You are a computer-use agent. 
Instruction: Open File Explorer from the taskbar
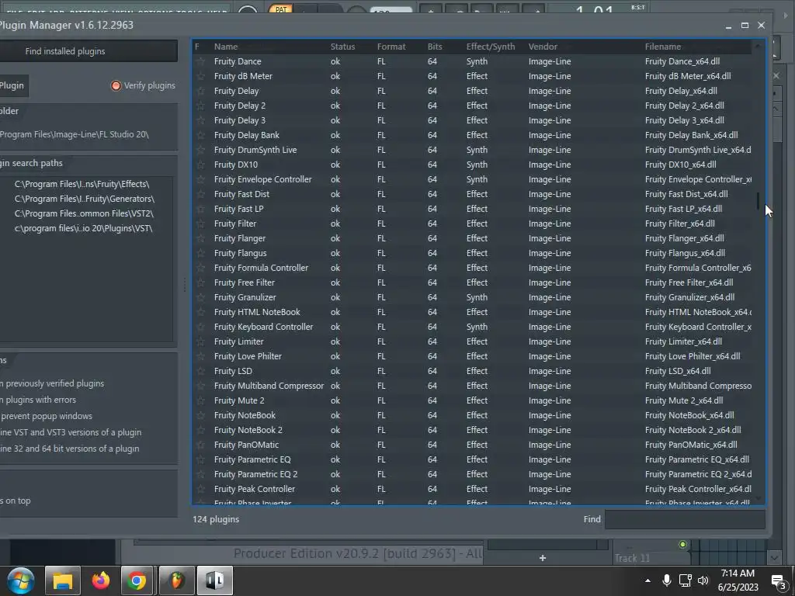coord(63,580)
